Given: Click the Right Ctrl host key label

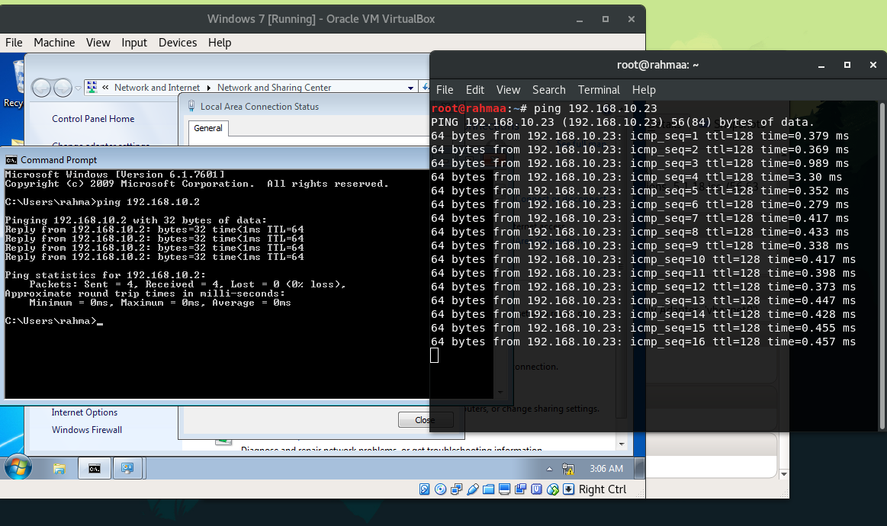Looking at the screenshot, I should pos(603,489).
